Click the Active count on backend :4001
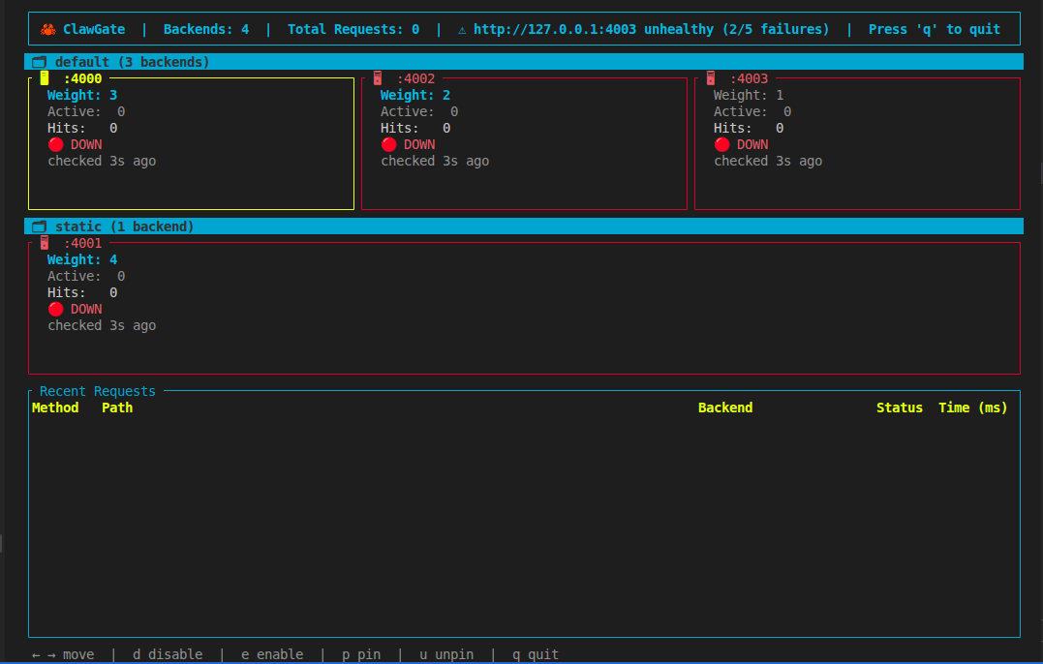1043x664 pixels. 86,277
